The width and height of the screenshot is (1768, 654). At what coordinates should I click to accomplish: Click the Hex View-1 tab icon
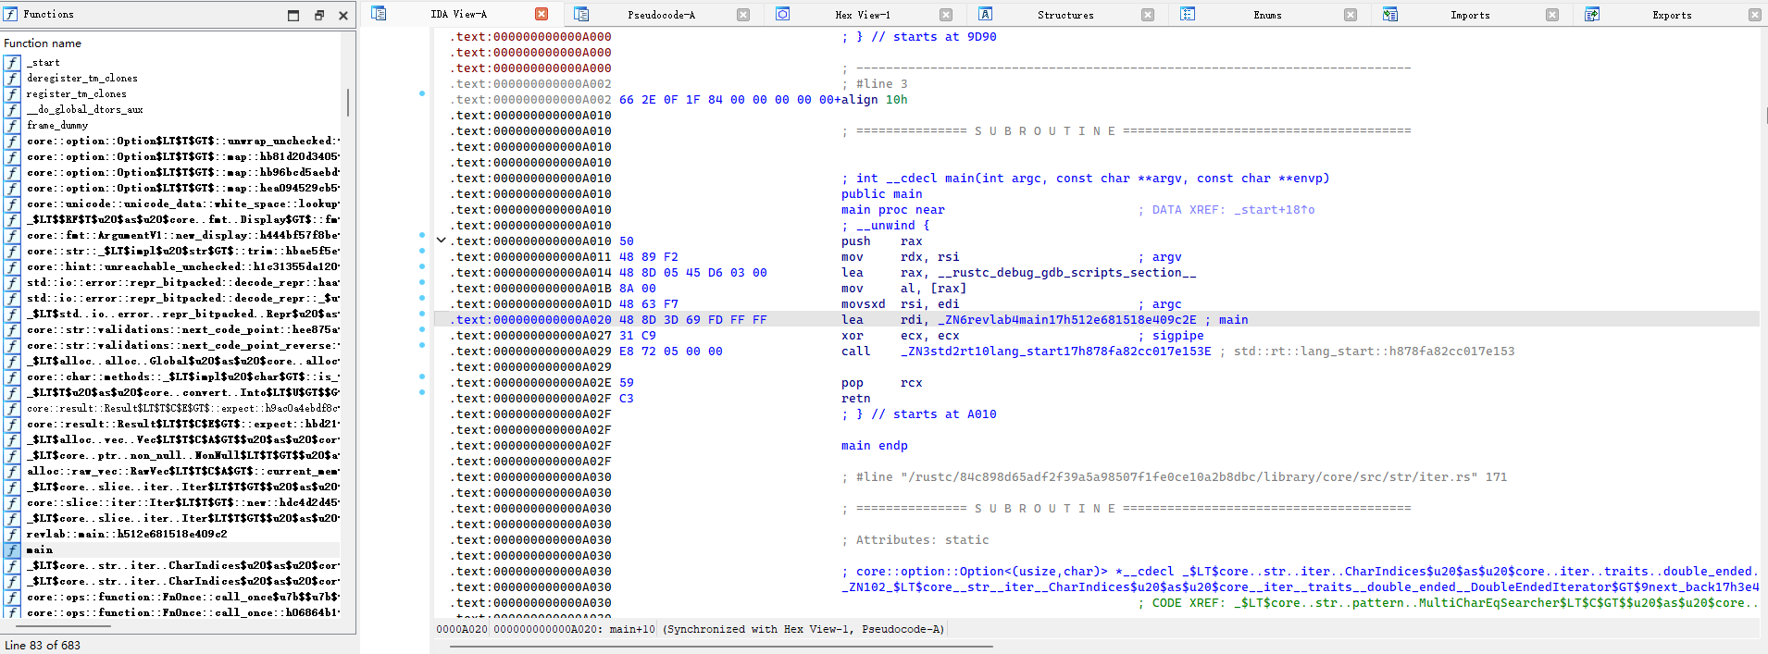783,14
